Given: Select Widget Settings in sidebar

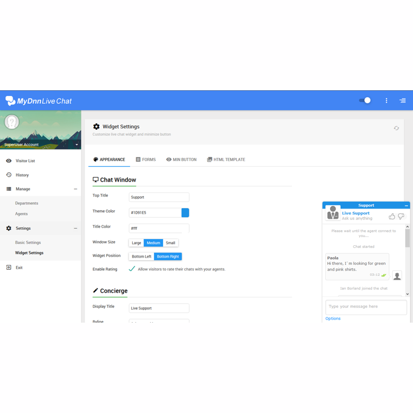Looking at the screenshot, I should (29, 252).
